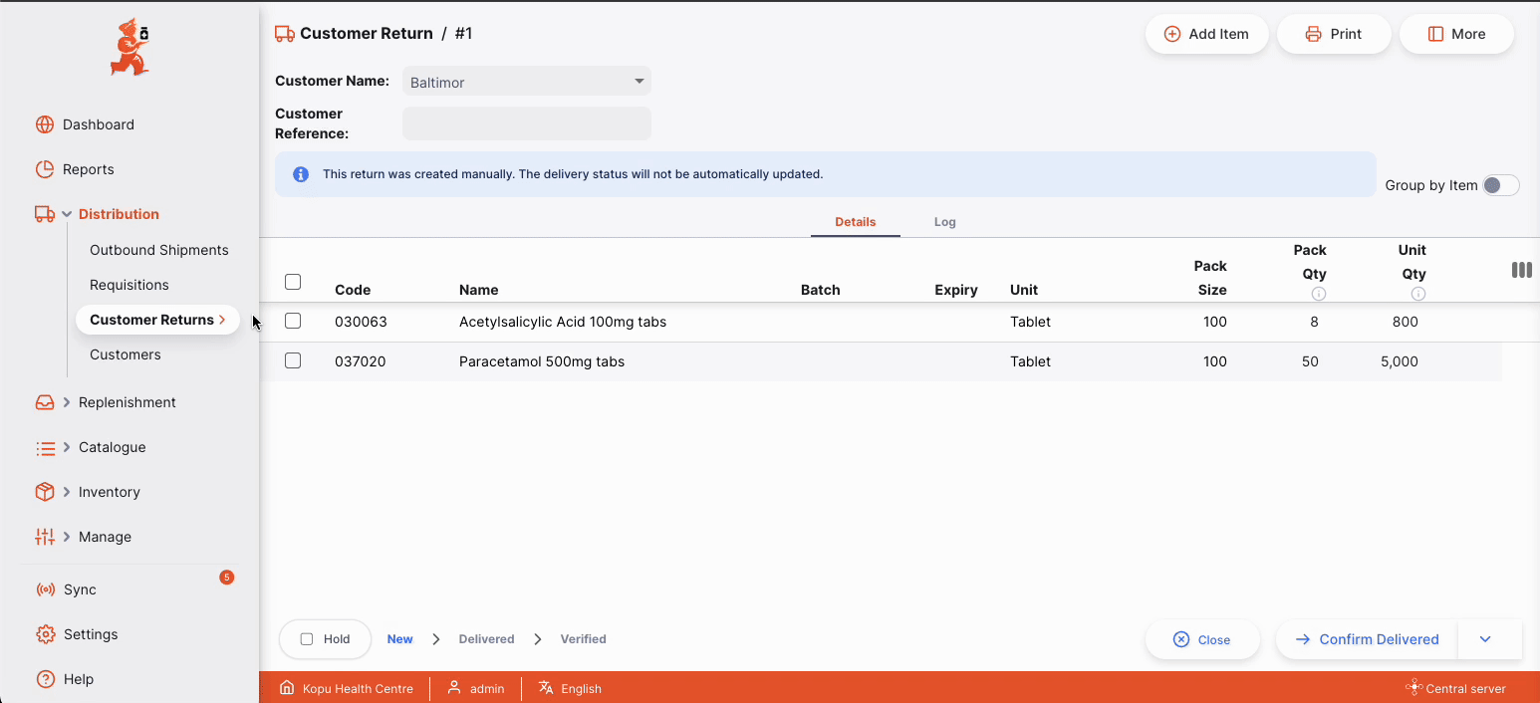The image size is (1540, 703).
Task: Expand the Catalogue section
Action: [67, 447]
